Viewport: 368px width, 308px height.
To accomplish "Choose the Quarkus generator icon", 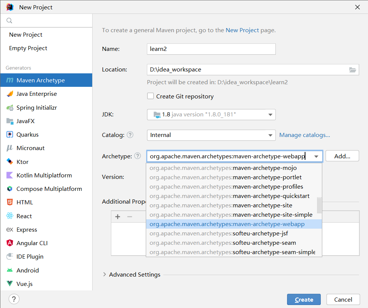I will (10, 135).
